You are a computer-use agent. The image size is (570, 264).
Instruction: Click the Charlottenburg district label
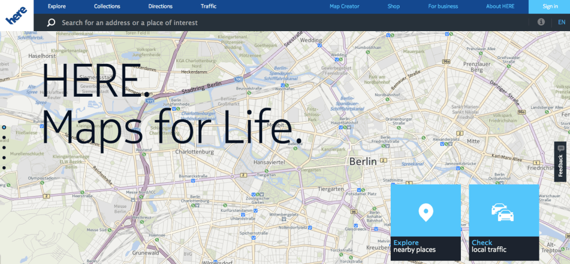pyautogui.click(x=194, y=152)
